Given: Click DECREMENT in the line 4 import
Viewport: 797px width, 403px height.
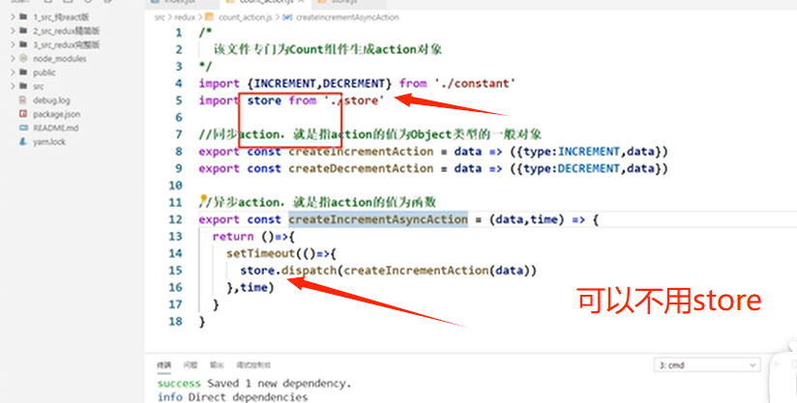Looking at the screenshot, I should coord(354,83).
